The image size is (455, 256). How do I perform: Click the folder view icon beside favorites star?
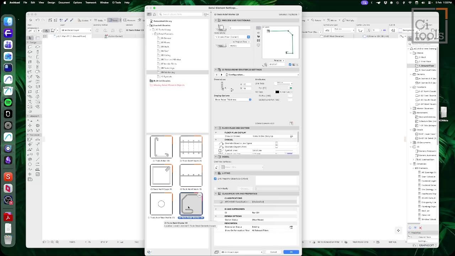149,14
